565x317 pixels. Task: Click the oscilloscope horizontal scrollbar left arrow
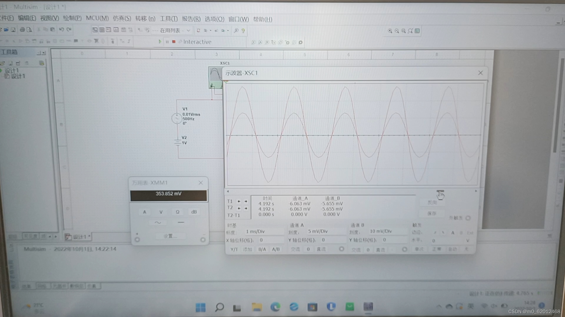(228, 191)
